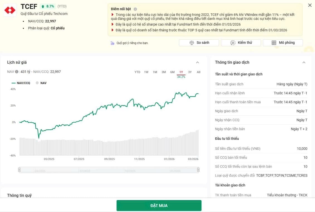Toggle the NAV/CCQ line series in legend
This screenshot has height=212, width=315.
(21, 83)
